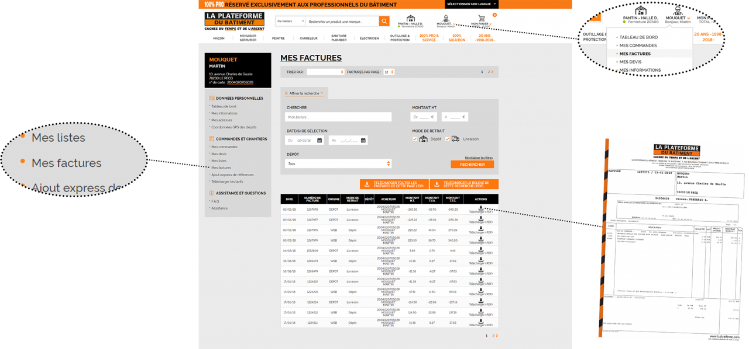Click the Mouquet account worker icon
This screenshot has height=349, width=749.
(x=446, y=19)
